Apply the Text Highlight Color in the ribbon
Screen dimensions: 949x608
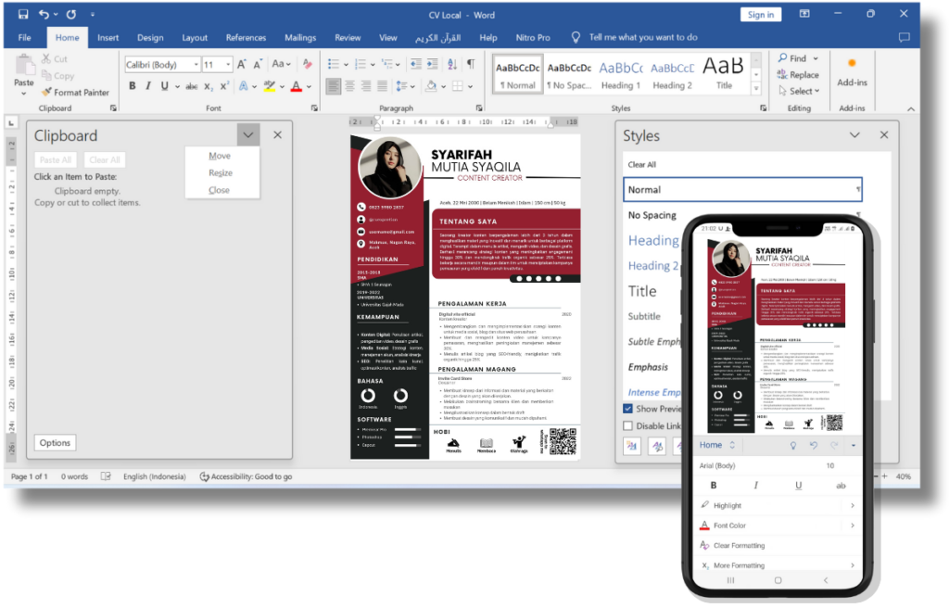270,86
